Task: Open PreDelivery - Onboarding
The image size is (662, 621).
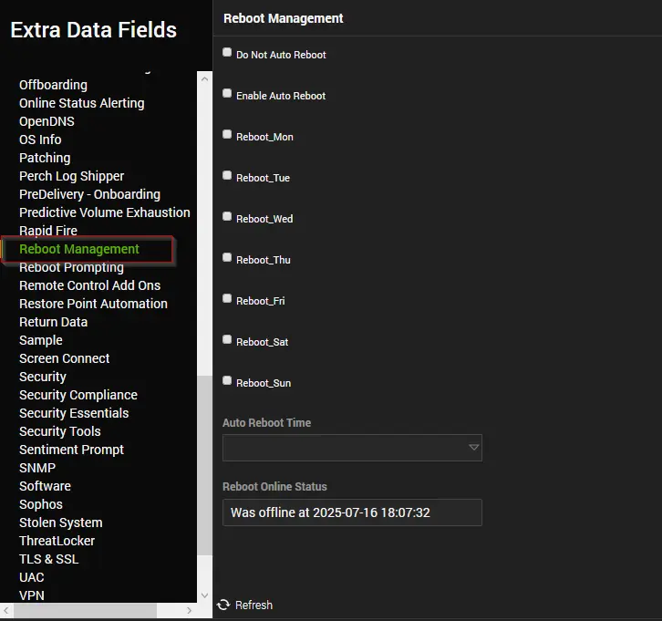Action: (x=90, y=194)
